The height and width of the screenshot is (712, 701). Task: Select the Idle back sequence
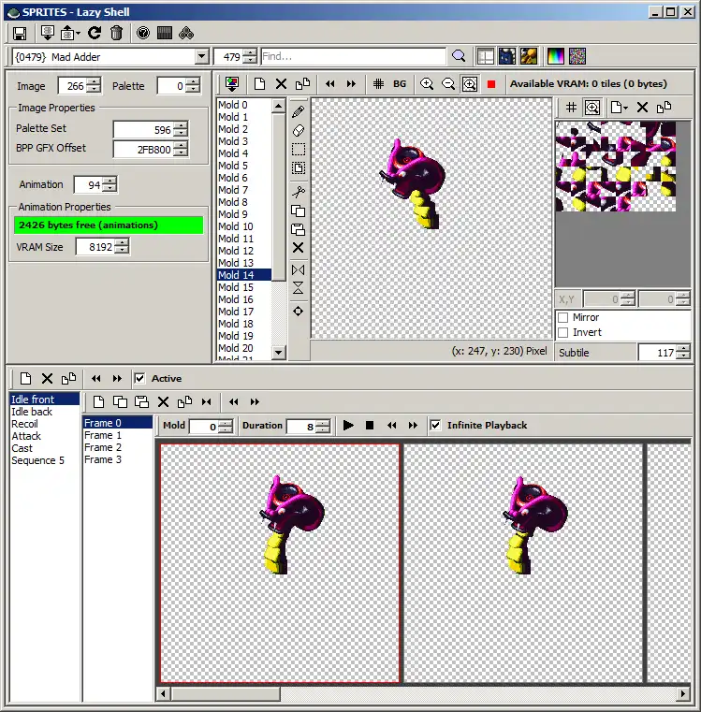[45, 412]
